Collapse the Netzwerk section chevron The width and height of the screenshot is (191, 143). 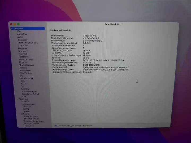point(18,99)
